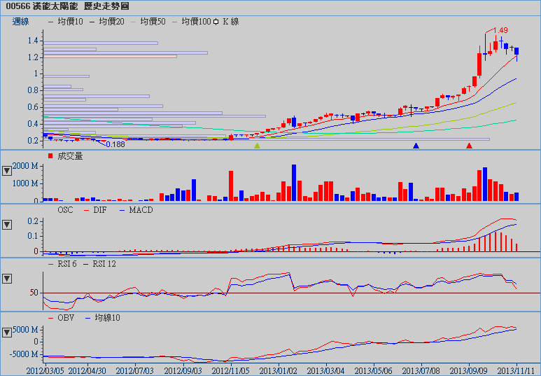Open the MACD panel dropdown arrow
Viewport: 541px width, 376px height.
click(x=7, y=224)
